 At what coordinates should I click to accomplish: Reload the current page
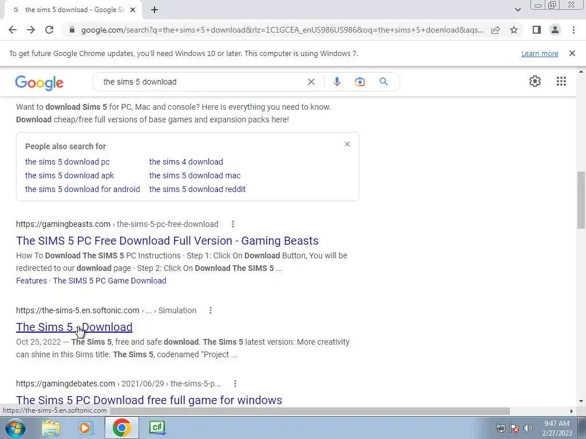49,30
